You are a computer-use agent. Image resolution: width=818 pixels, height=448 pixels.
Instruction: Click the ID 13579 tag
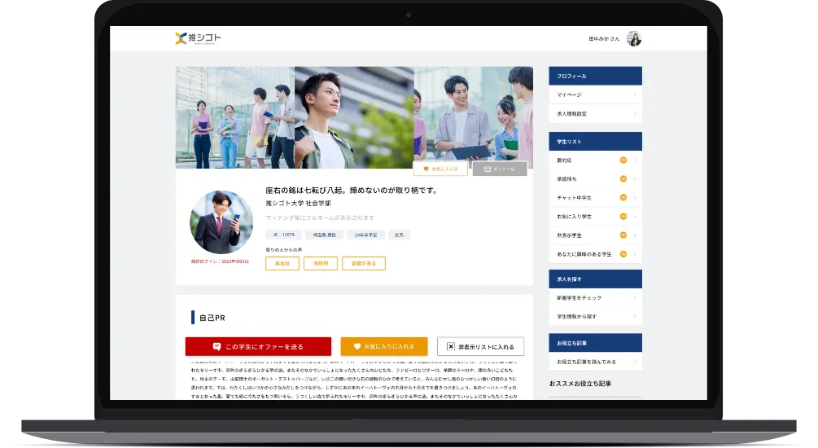point(284,235)
